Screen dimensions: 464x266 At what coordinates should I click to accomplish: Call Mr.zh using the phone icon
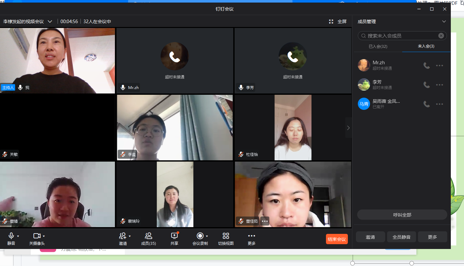(427, 66)
